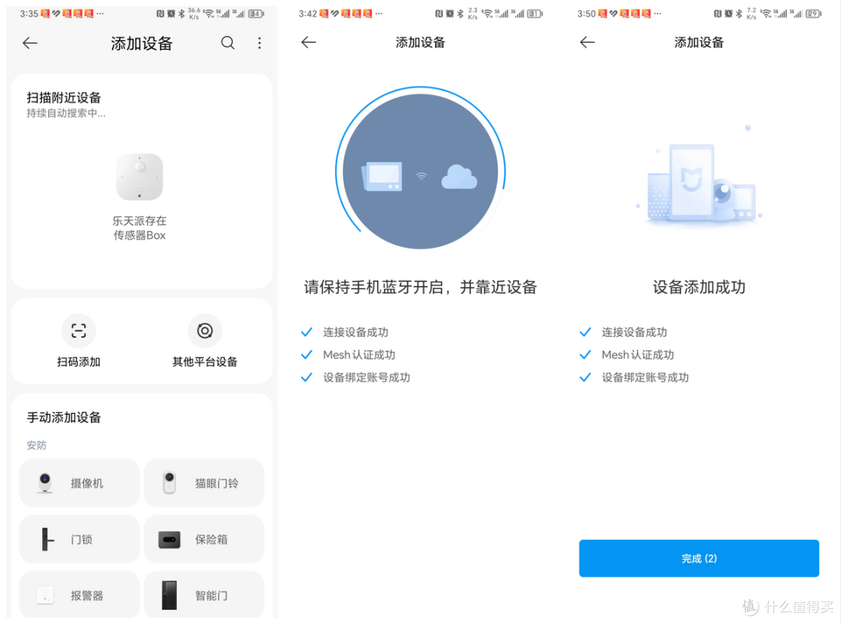Tap the pairing progress circle

click(x=420, y=168)
